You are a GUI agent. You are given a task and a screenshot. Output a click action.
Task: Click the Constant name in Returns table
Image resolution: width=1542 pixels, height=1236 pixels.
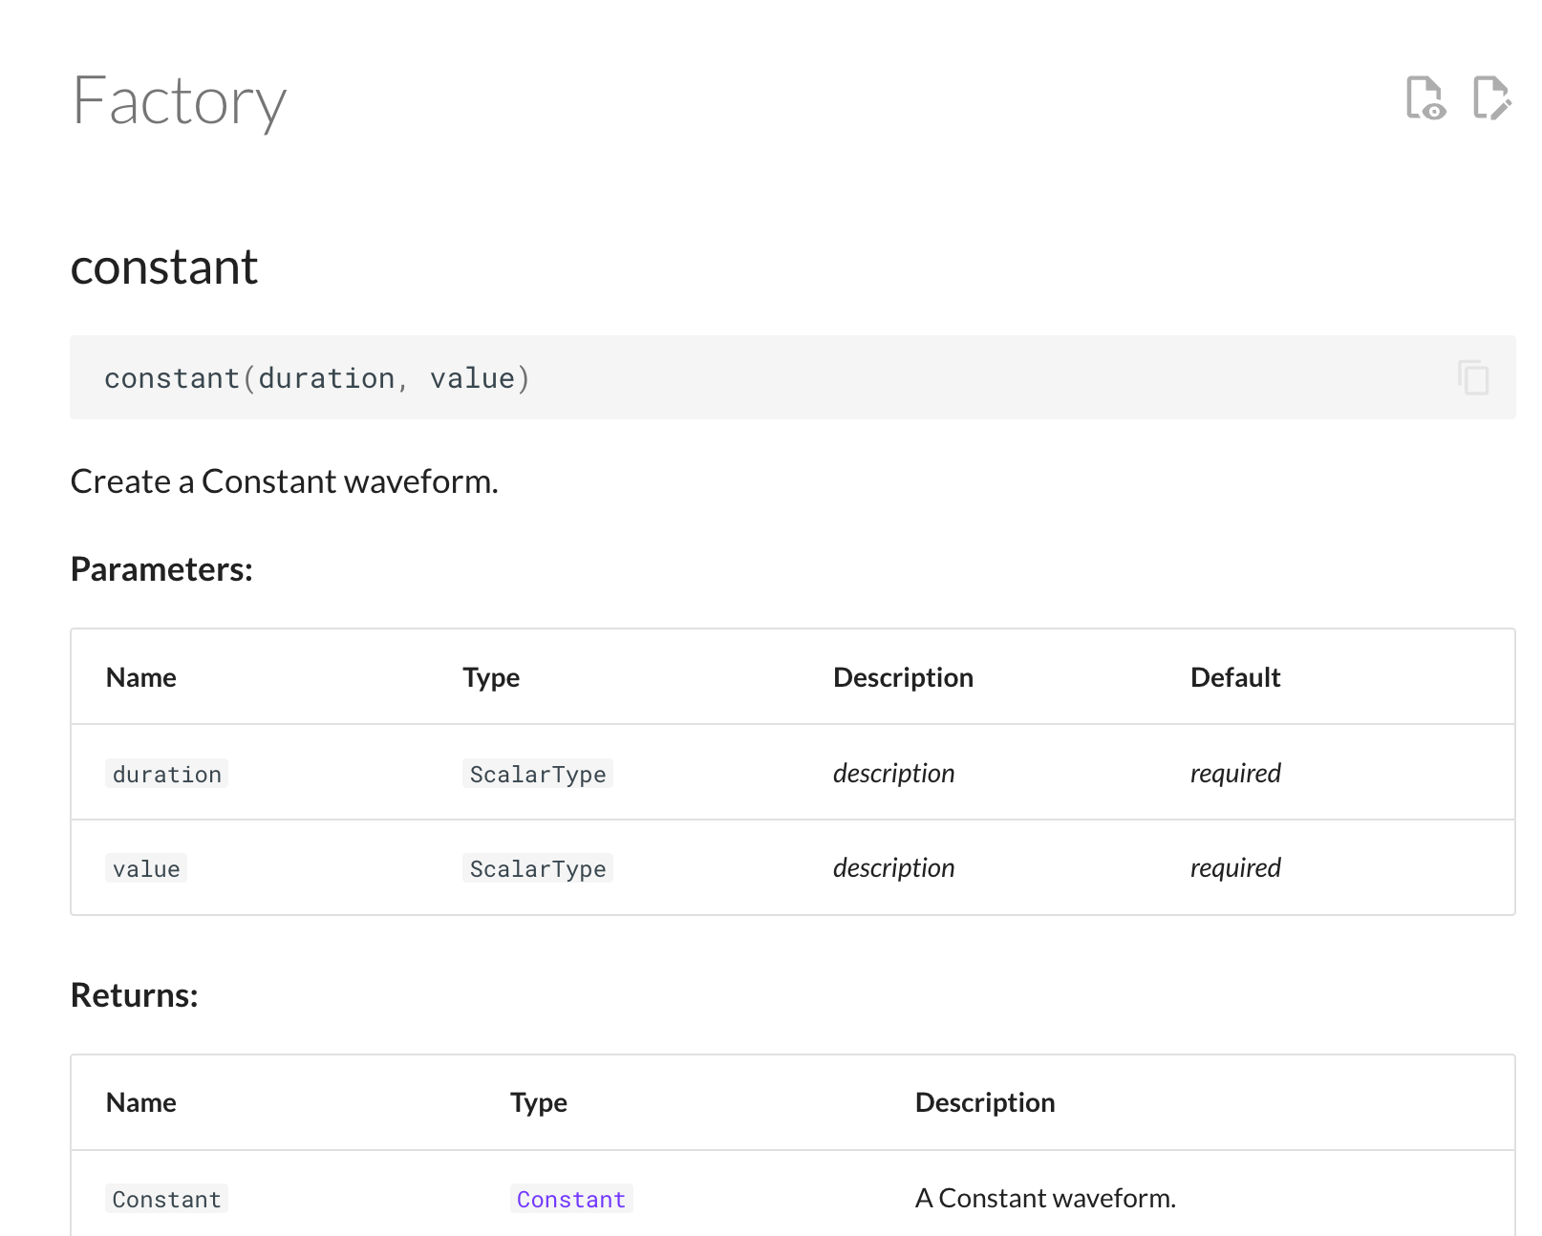coord(166,1199)
